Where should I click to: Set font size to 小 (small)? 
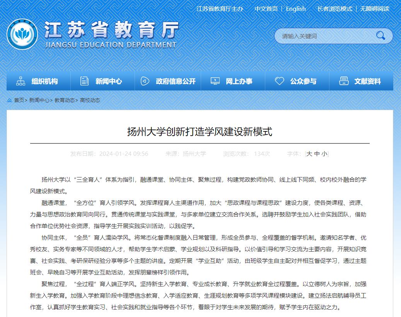pos(324,154)
